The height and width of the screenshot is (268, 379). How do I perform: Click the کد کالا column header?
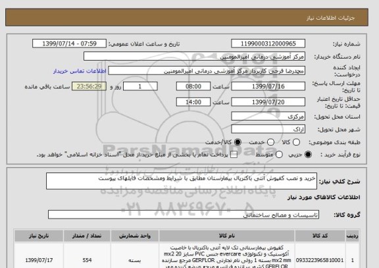click(320, 236)
